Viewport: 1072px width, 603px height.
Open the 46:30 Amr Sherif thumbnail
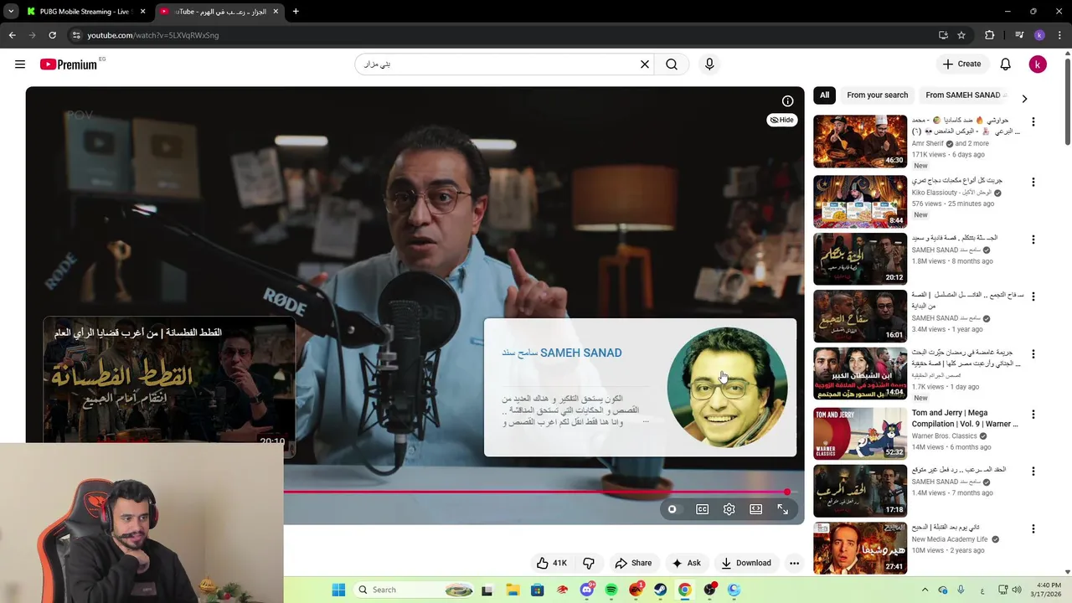tap(860, 142)
